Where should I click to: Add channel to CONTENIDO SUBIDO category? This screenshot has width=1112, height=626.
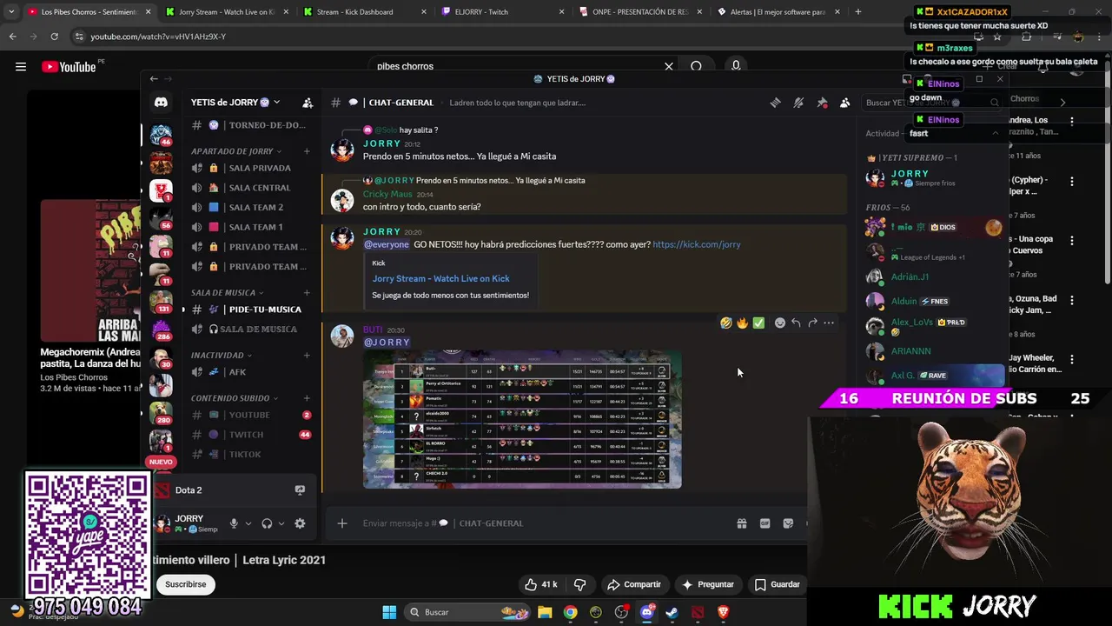tap(307, 398)
